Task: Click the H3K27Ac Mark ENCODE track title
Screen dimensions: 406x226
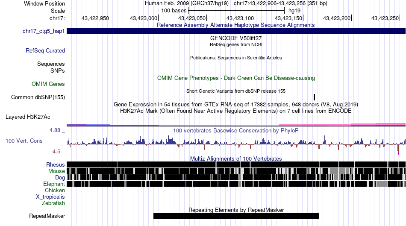Action: tap(235, 111)
